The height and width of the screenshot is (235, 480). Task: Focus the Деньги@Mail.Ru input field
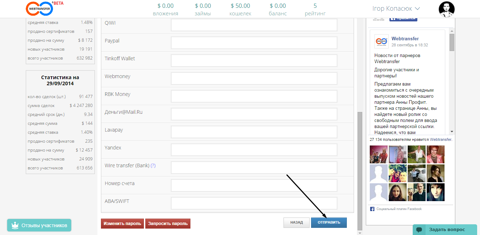tap(254, 114)
